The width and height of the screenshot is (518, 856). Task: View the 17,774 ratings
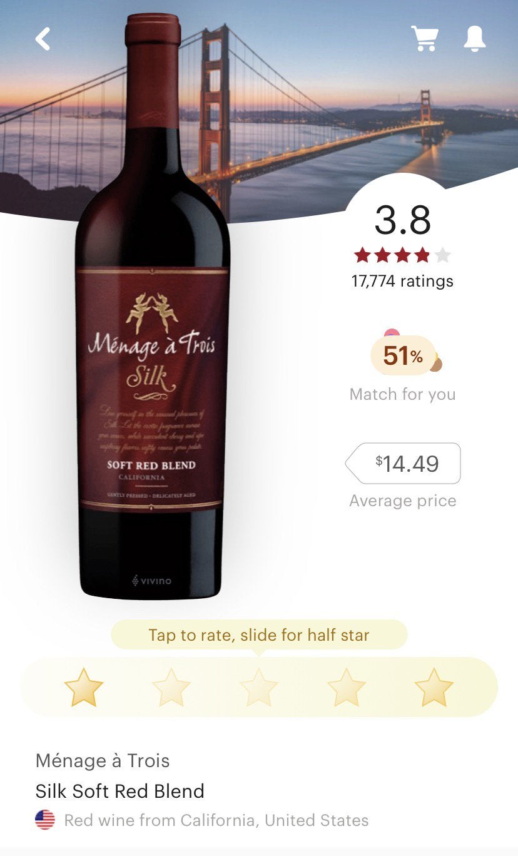click(x=402, y=281)
